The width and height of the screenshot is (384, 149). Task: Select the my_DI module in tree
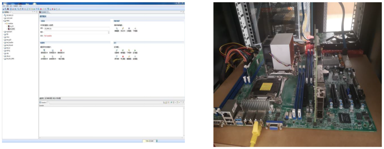pyautogui.click(x=11, y=26)
